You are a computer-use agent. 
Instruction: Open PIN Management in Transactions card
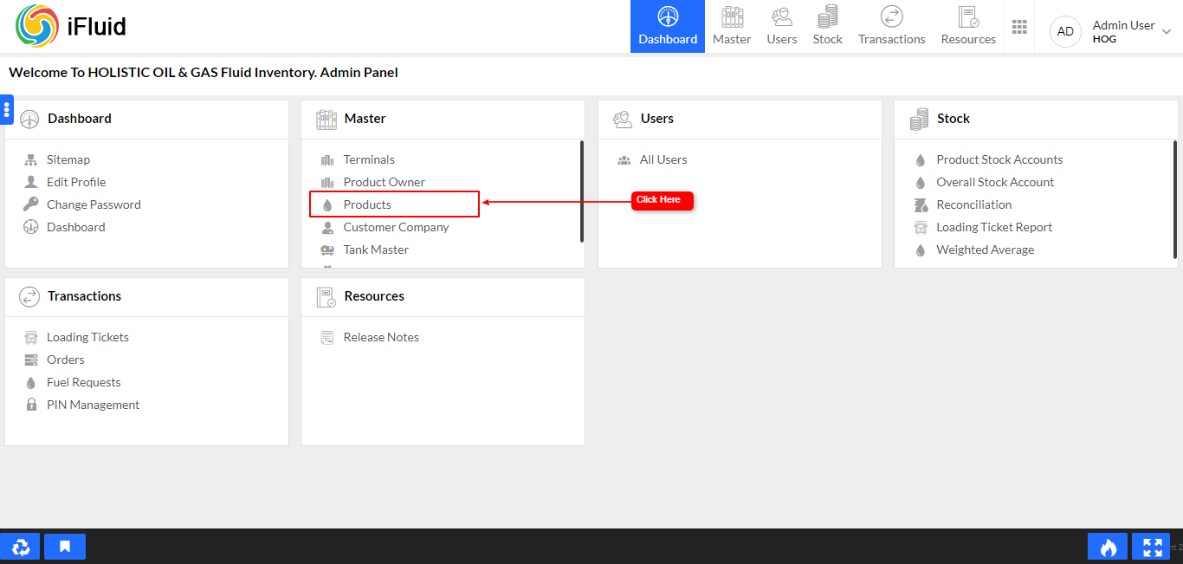[x=94, y=405]
